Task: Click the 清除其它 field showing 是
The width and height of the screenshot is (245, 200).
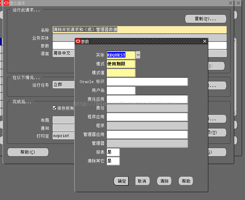Action: [113, 161]
